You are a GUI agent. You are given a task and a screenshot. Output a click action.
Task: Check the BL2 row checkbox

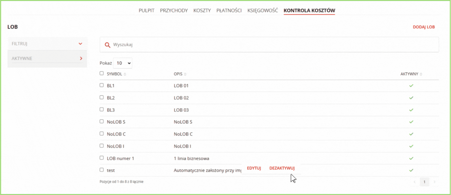101,97
